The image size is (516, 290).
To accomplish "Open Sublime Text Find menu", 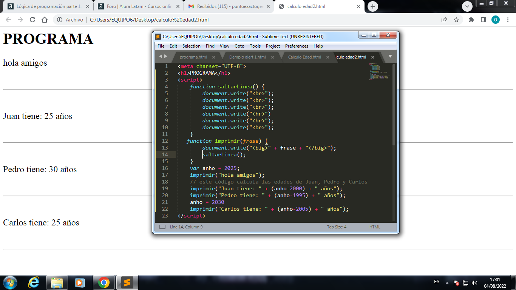I will (210, 46).
